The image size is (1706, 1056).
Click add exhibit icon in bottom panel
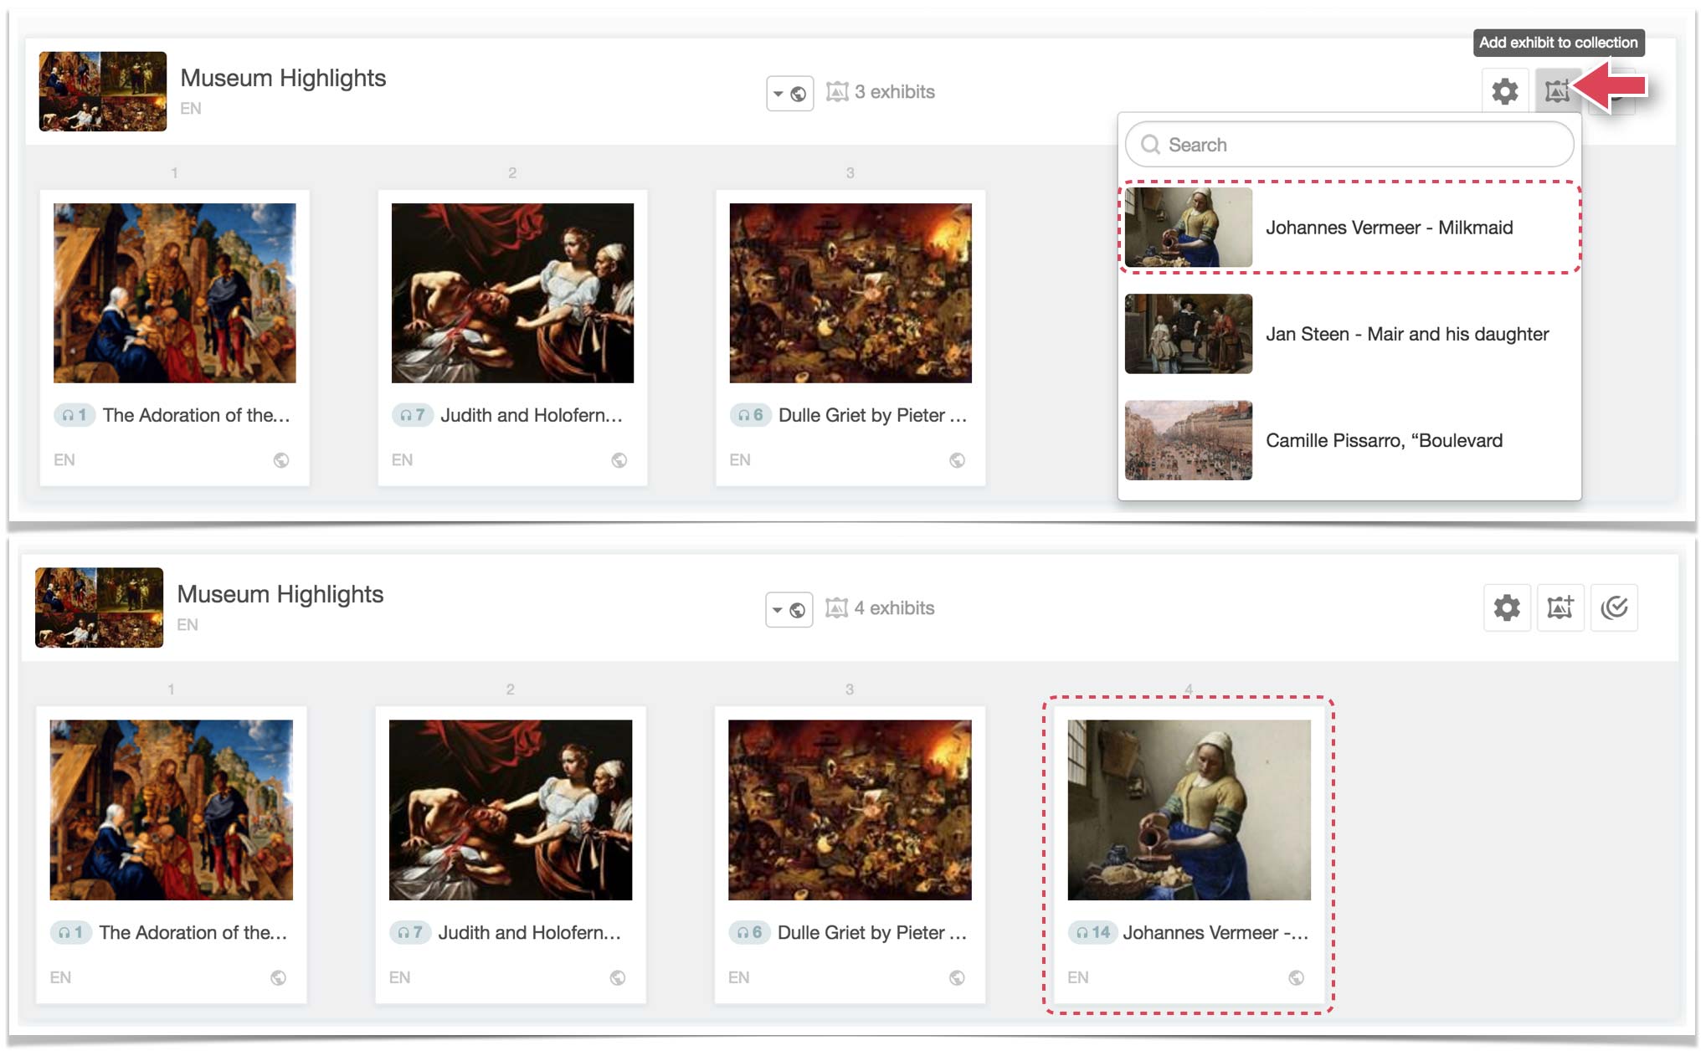point(1560,607)
